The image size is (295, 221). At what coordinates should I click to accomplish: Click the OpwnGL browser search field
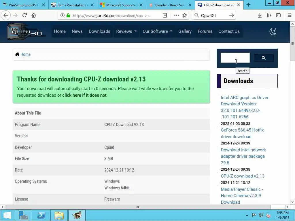[x=214, y=16]
